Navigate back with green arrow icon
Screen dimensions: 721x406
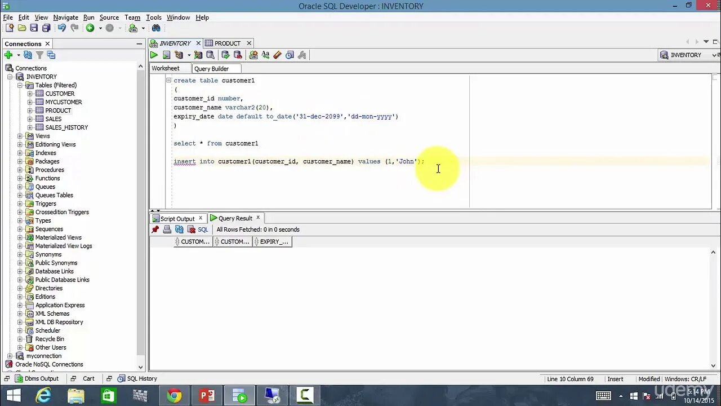pos(90,28)
